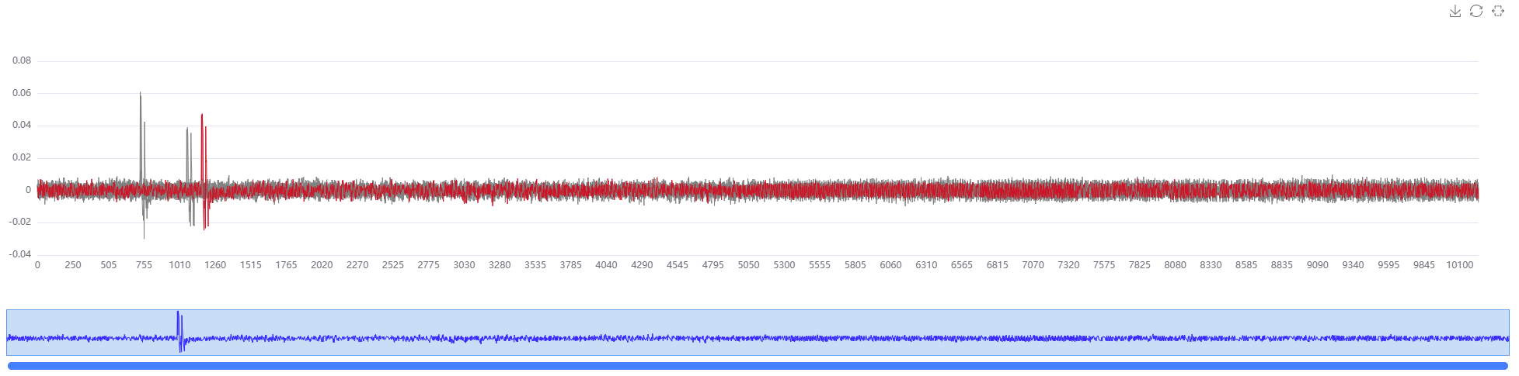Image resolution: width=1519 pixels, height=376 pixels.
Task: Click the red spike peak near 1260
Action: (x=202, y=116)
